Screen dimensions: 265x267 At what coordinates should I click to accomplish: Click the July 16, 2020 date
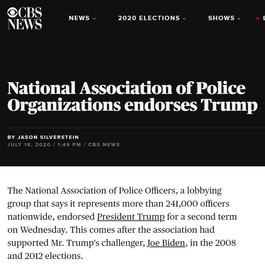tap(29, 145)
